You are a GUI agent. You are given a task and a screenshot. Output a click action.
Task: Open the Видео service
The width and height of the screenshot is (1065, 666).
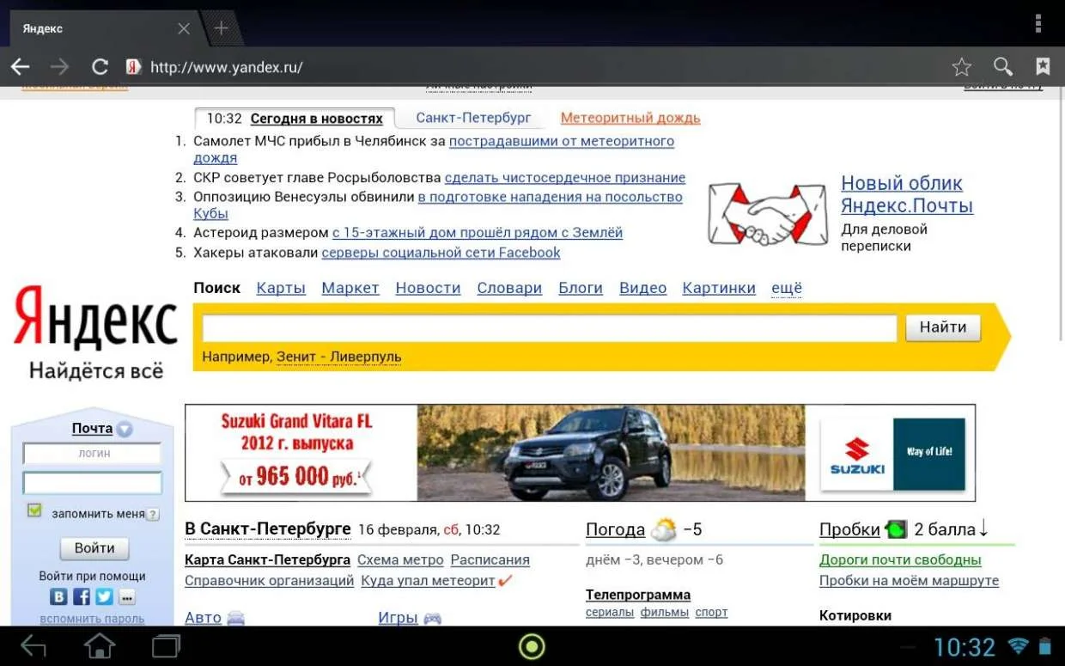[x=642, y=288]
